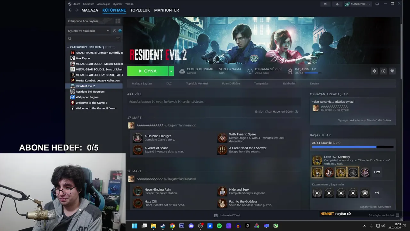The image size is (410, 231).
Task: Open A Heroine Emerges achievement icon
Action: tap(138, 138)
